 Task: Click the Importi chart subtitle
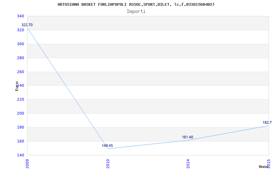pyautogui.click(x=136, y=12)
